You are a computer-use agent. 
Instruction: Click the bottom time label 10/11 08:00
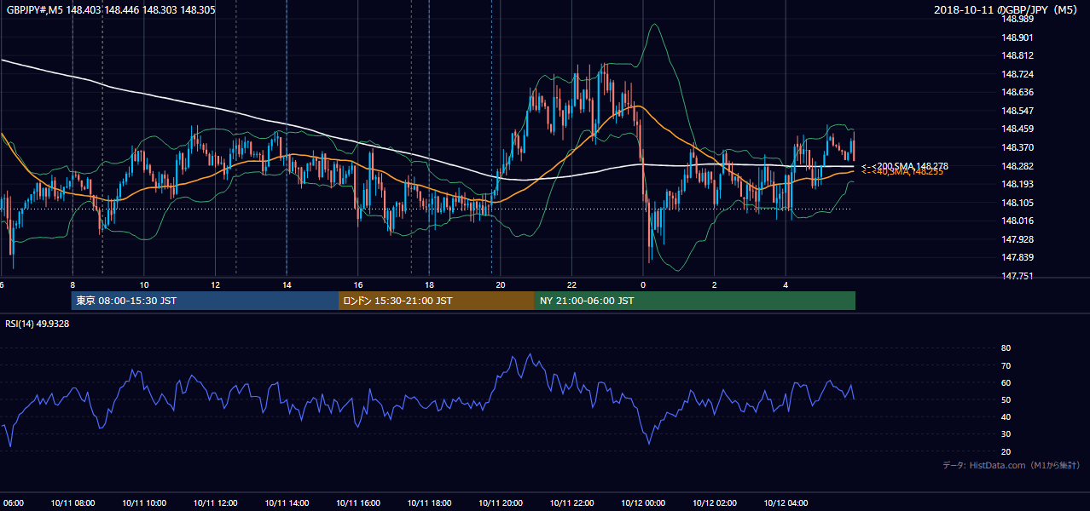72,503
